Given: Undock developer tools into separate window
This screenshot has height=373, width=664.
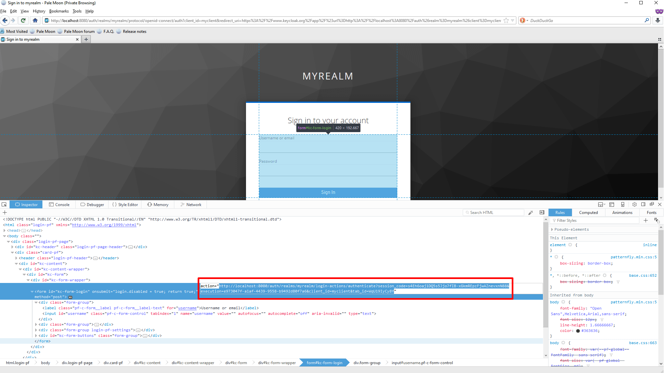Looking at the screenshot, I should click(652, 204).
